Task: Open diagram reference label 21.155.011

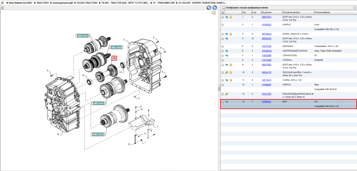Action: point(116,47)
